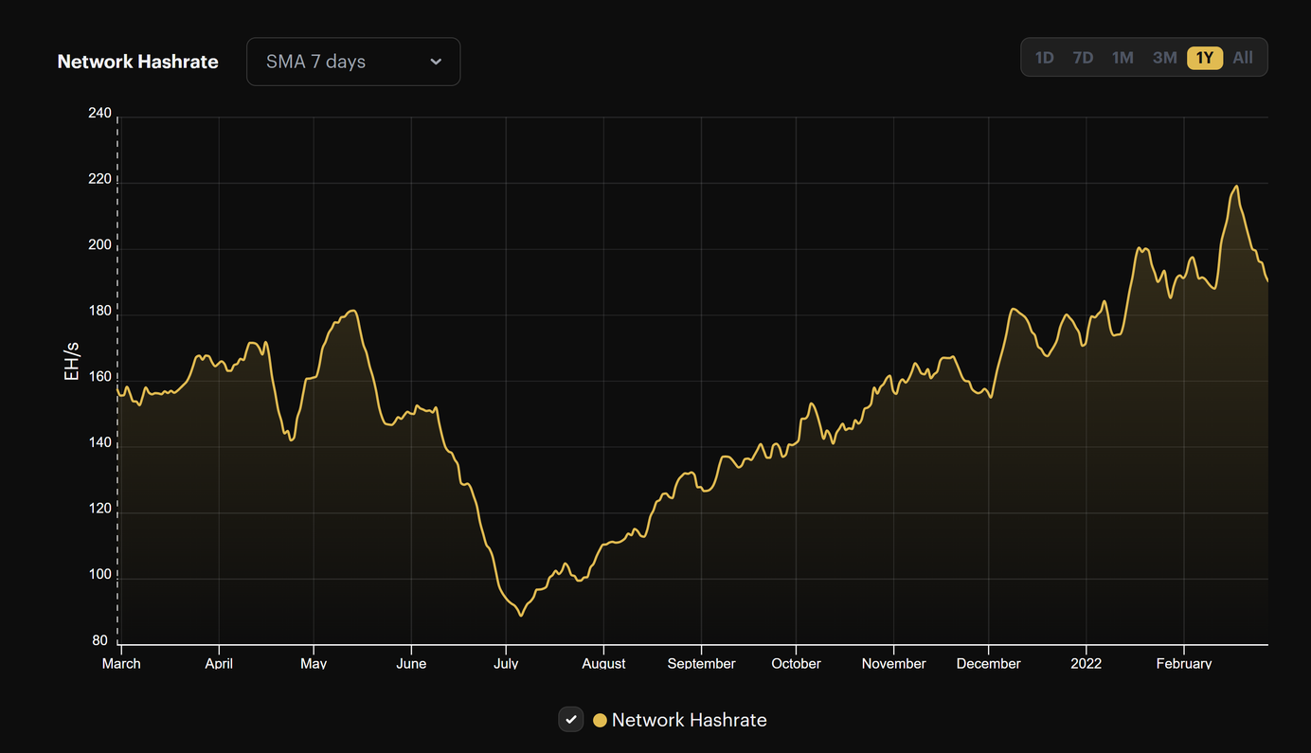Click the chevron on the SMA selector
This screenshot has width=1311, height=753.
pyautogui.click(x=435, y=61)
